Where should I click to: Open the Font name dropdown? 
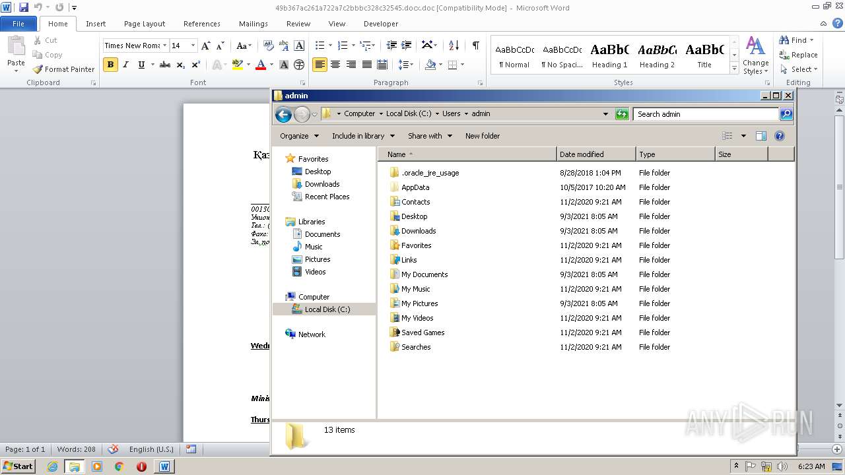[165, 46]
